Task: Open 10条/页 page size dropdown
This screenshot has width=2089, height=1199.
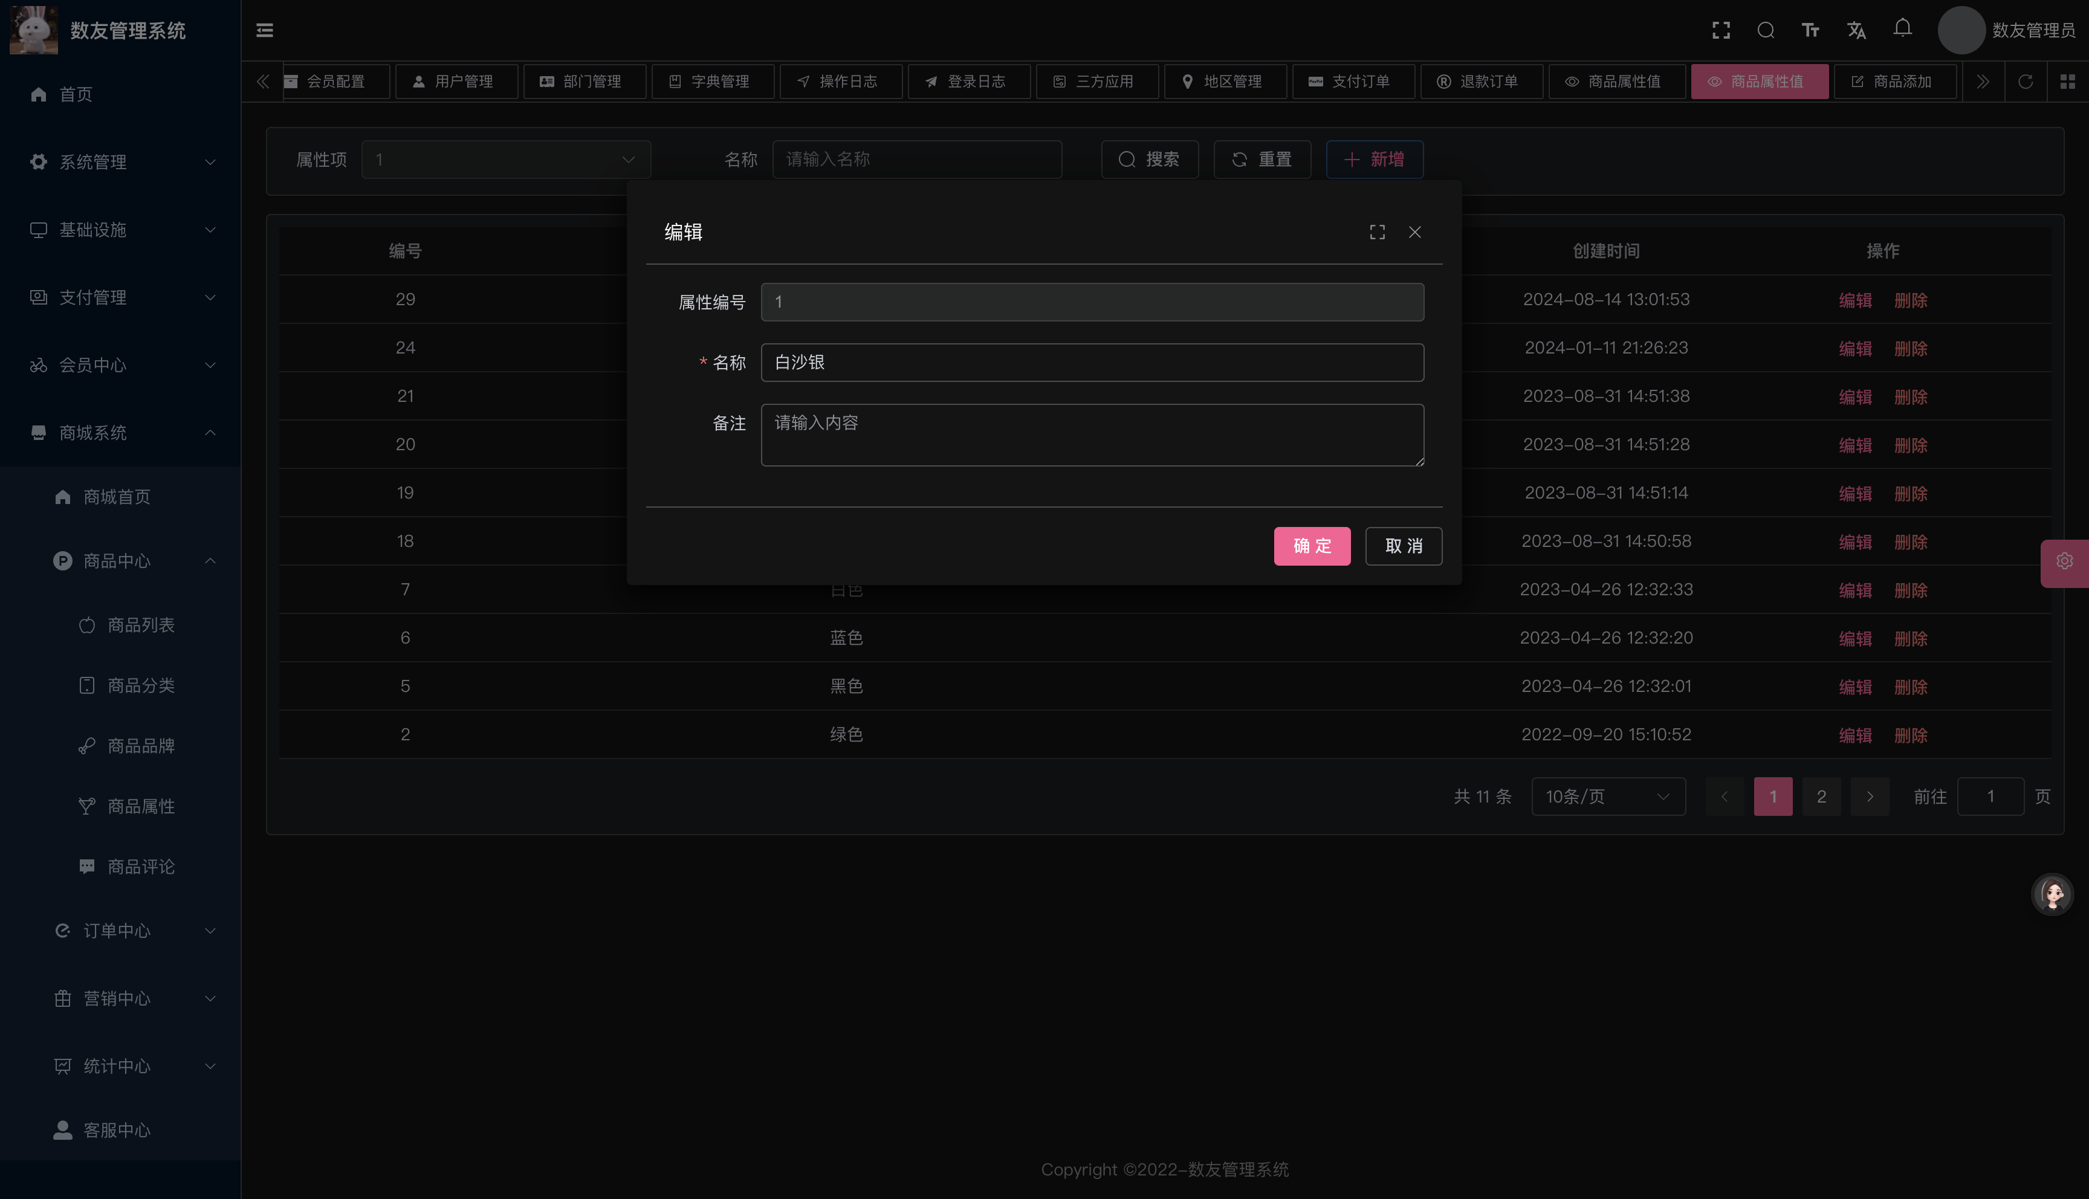Action: pyautogui.click(x=1608, y=797)
